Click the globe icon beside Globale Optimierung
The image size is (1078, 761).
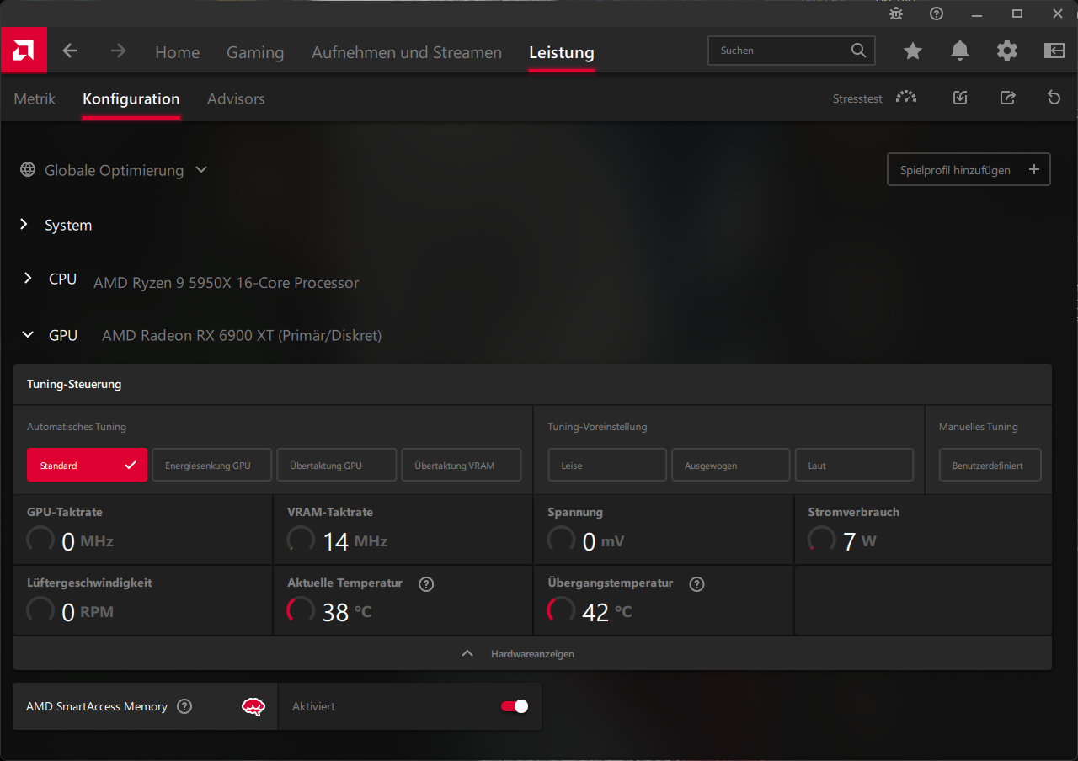[x=28, y=170]
